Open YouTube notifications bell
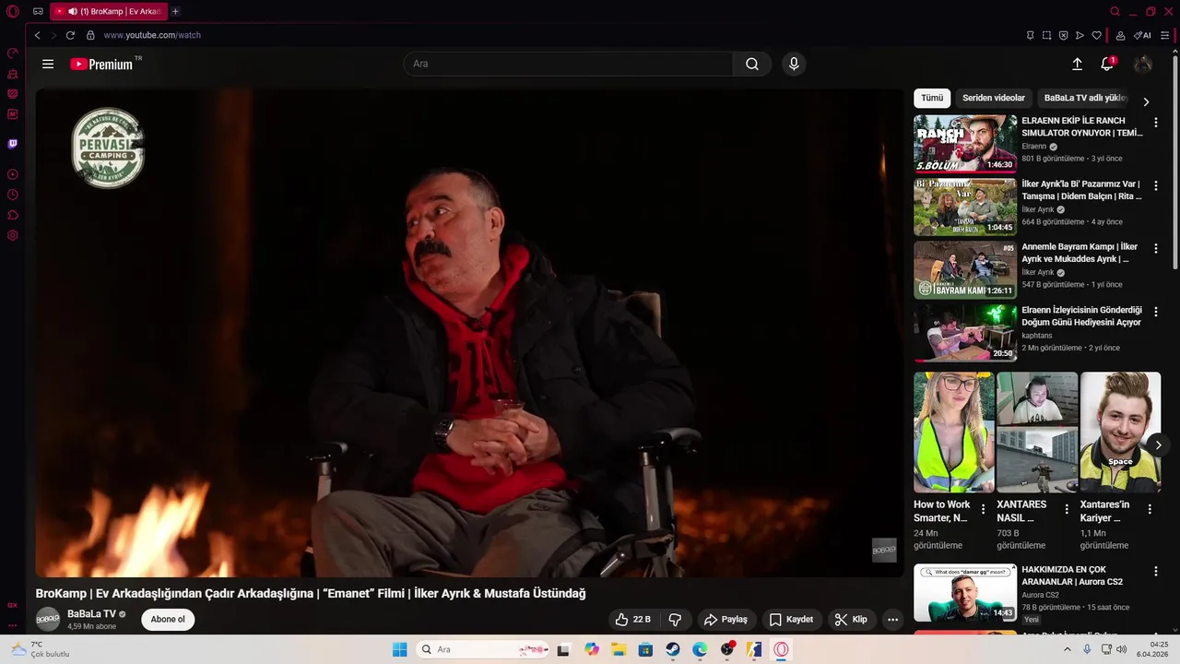 pos(1107,64)
